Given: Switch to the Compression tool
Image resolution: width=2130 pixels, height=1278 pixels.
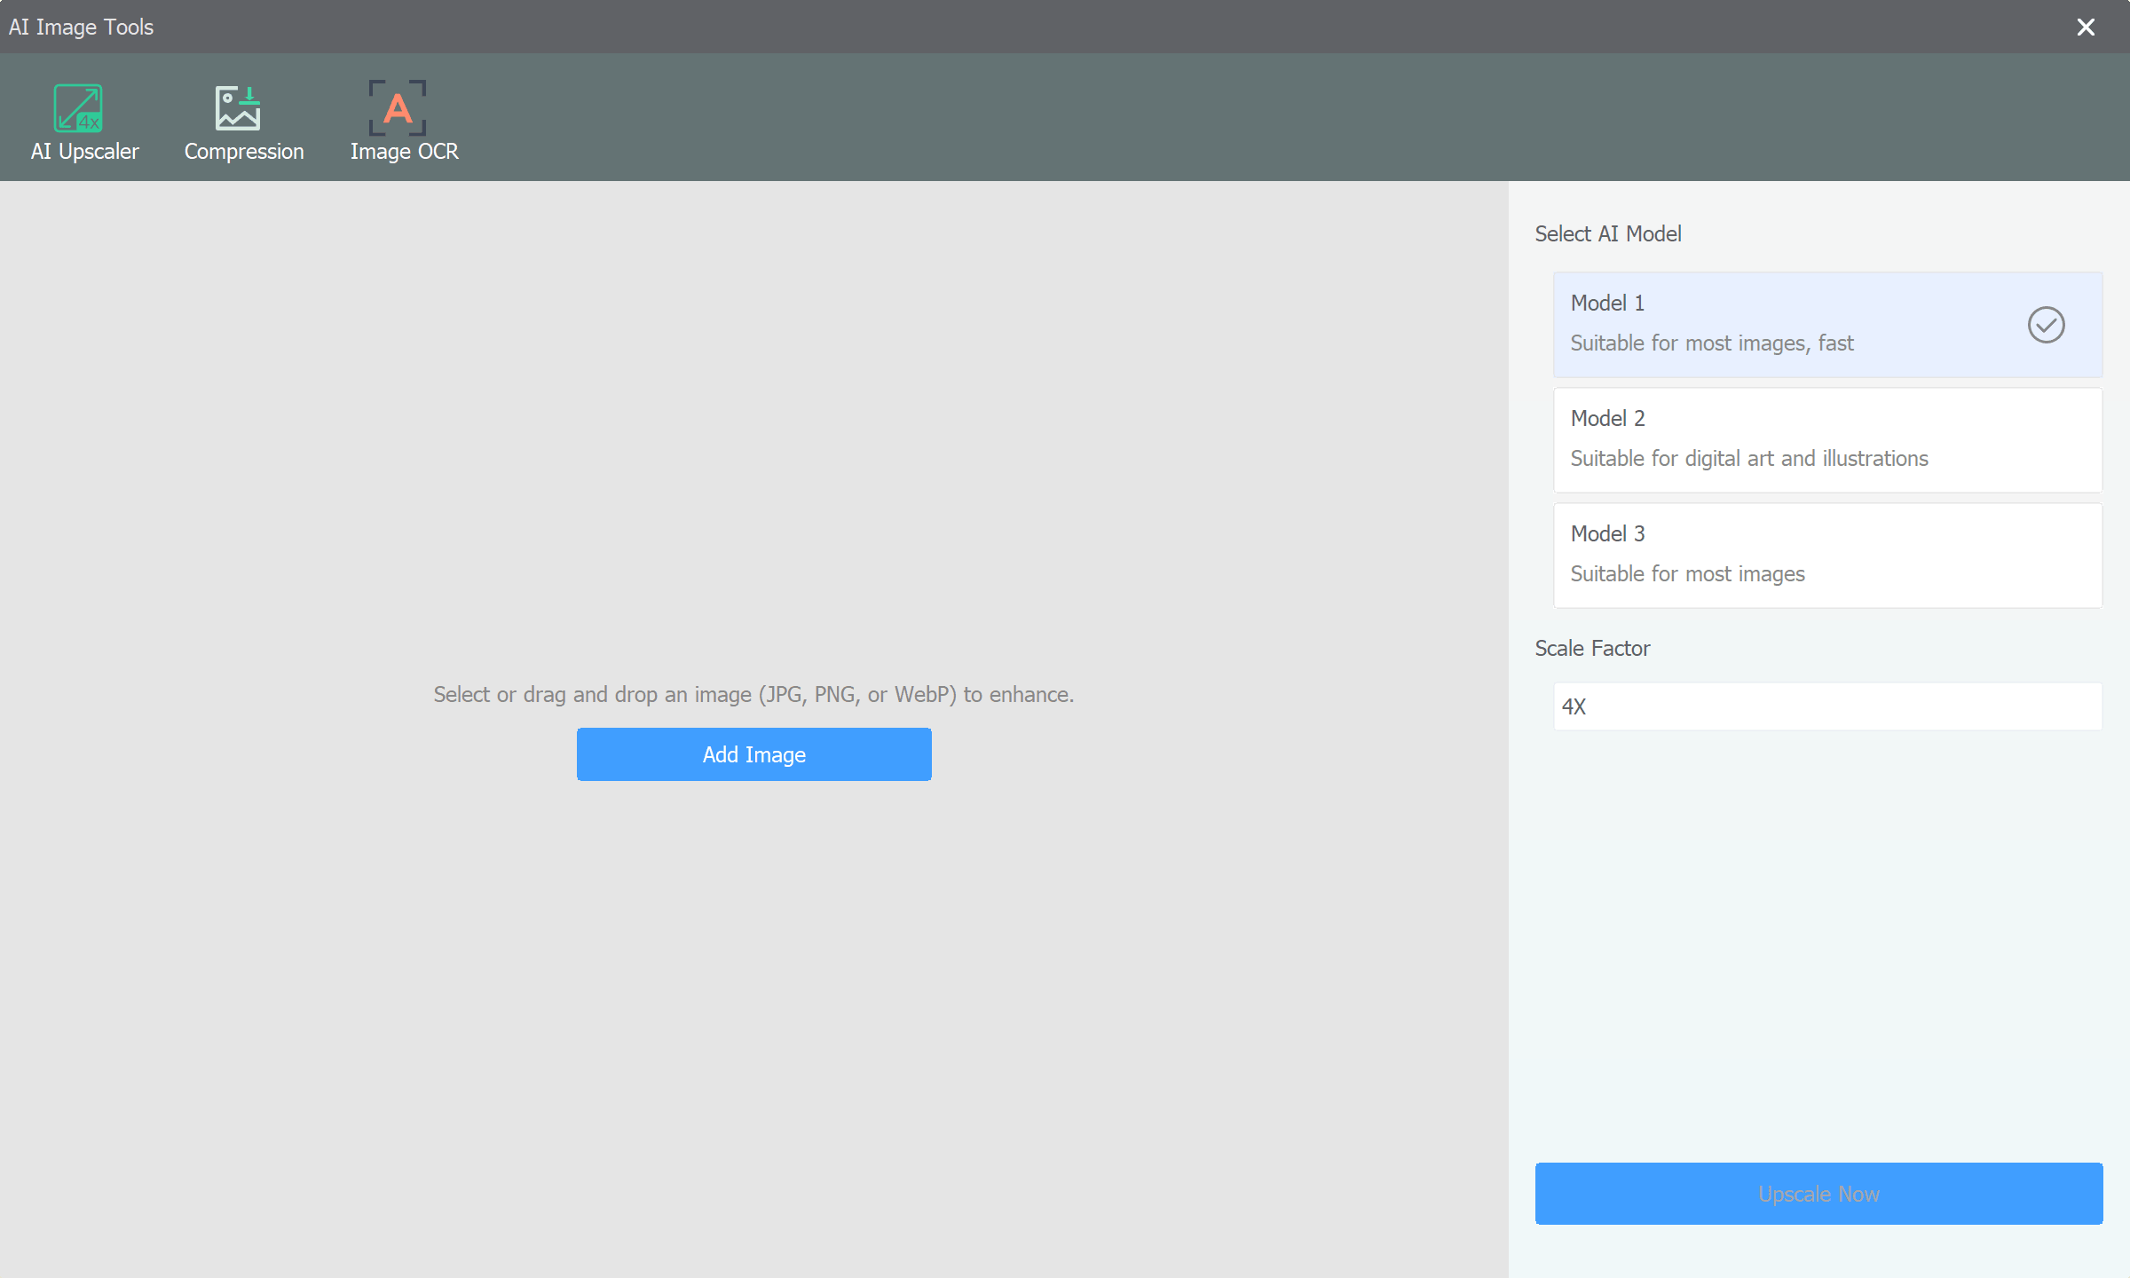Looking at the screenshot, I should (x=243, y=122).
